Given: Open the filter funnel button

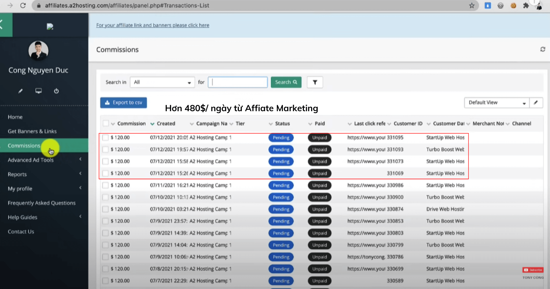Looking at the screenshot, I should (x=315, y=82).
